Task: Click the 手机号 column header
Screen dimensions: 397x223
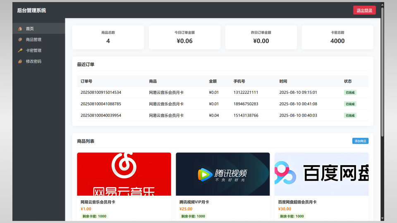Action: (x=239, y=81)
